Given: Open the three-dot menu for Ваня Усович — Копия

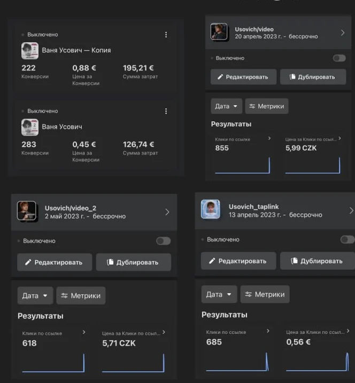Looking at the screenshot, I should [166, 35].
